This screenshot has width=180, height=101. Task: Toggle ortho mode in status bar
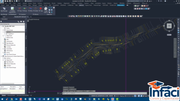pos(123,96)
